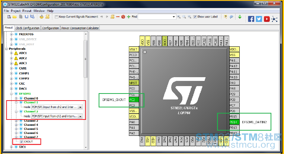Click the Undo arrow in toolbar
This screenshot has height=154, width=284.
(x=102, y=17)
